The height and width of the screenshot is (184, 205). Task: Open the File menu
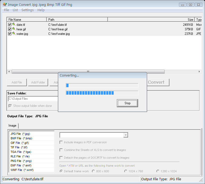[x=6, y=10]
